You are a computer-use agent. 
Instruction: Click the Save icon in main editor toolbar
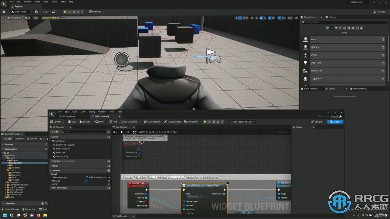point(4,12)
